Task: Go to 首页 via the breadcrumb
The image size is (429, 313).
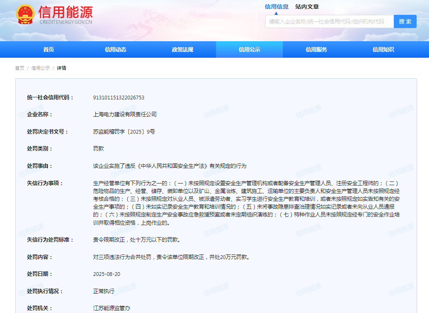Action: coord(20,68)
